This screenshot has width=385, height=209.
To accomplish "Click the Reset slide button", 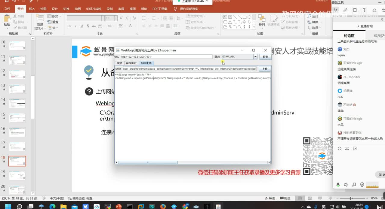I will pos(53,22).
